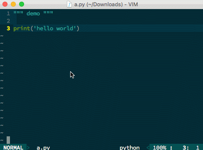Select line number 1 in the gutter
Image resolution: width=203 pixels, height=150 pixels.
[x=8, y=13]
